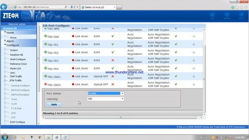This screenshot has width=249, height=140.
Task: Stop loading with the address bar X
Action: (x=77, y=7)
